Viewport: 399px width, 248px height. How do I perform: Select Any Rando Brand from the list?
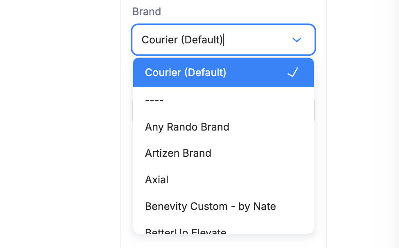point(187,127)
